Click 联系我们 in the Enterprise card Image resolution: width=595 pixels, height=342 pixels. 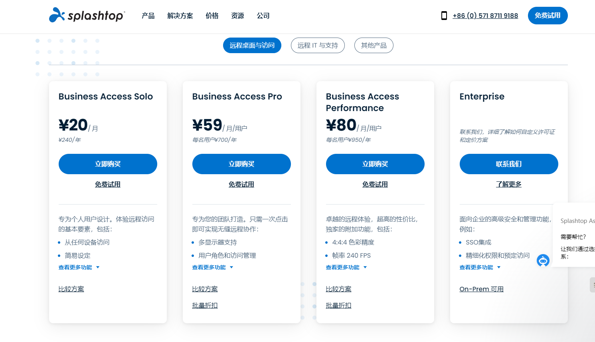(x=509, y=164)
